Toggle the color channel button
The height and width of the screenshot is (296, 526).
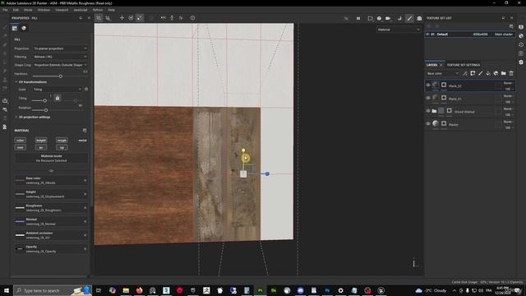coord(20,141)
